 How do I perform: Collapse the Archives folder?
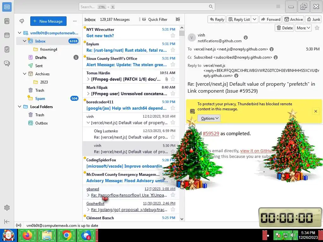[x=25, y=74]
